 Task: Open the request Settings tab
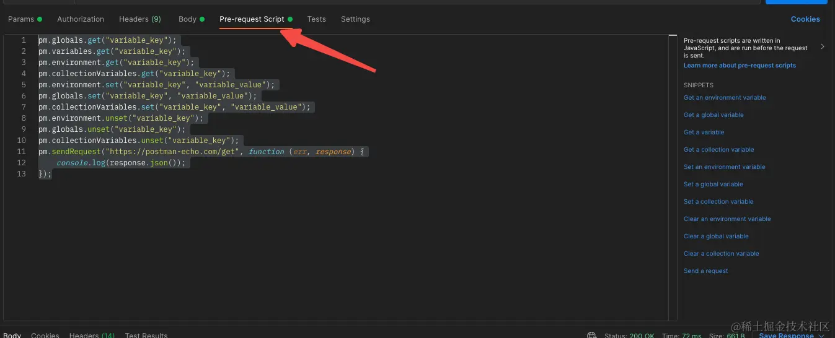pyautogui.click(x=355, y=19)
